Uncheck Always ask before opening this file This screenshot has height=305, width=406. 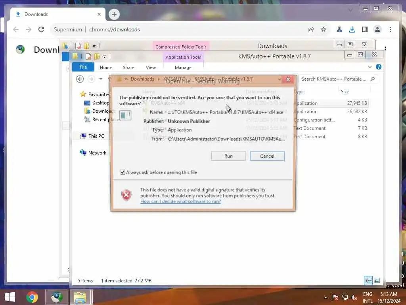[x=123, y=172]
